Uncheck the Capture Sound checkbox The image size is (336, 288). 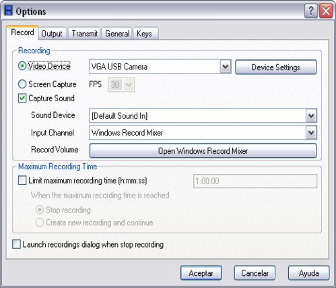click(x=22, y=98)
